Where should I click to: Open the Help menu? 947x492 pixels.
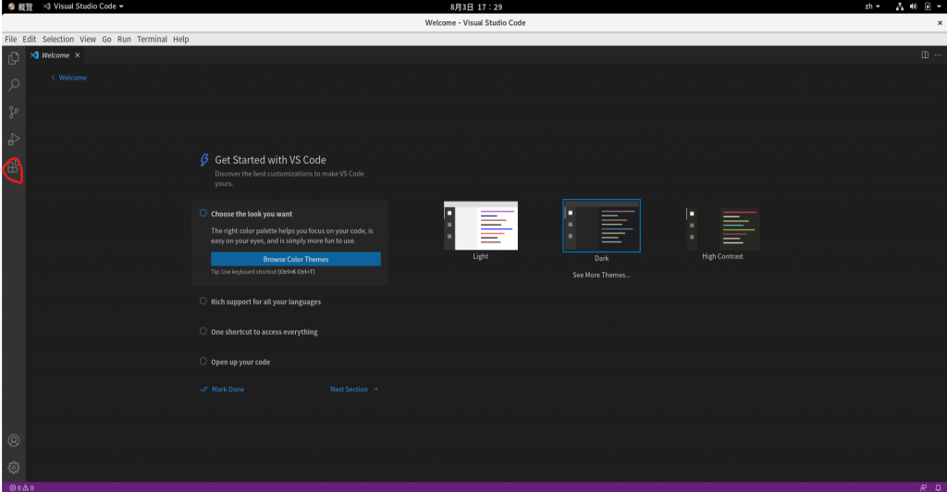point(180,39)
